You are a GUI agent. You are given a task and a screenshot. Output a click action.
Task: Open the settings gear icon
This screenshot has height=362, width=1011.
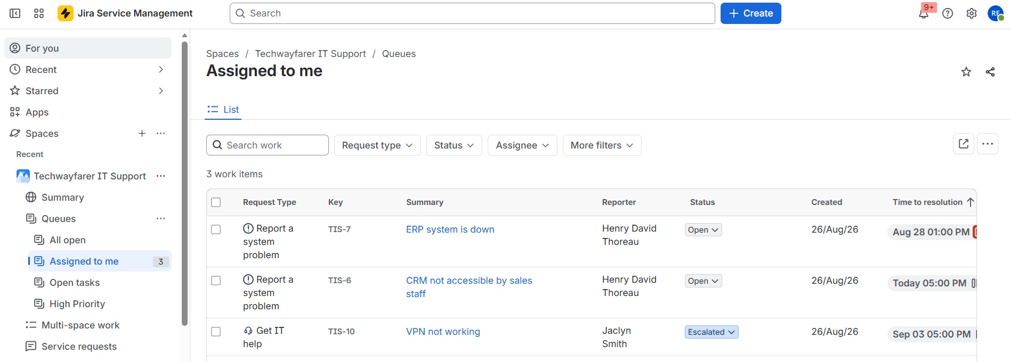click(972, 14)
